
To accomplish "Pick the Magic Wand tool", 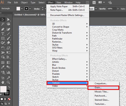I will click(x=3, y=24).
